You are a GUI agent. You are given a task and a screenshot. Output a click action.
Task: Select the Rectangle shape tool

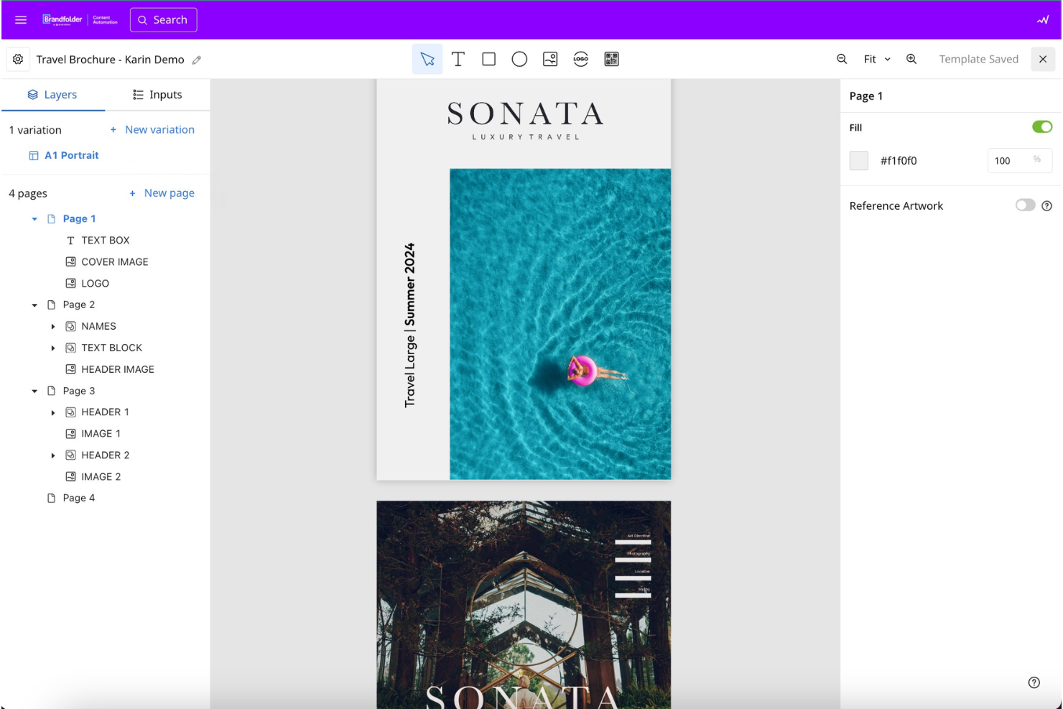pos(489,59)
